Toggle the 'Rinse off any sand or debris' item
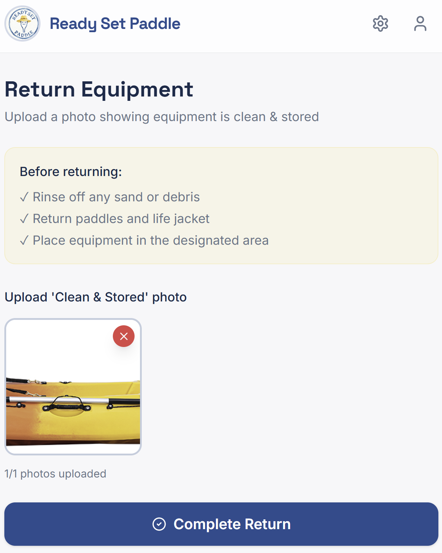This screenshot has width=442, height=553. click(116, 197)
